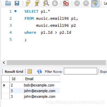Execute statement under cursor lightning icon
Viewport: 107px width, 107px height.
click(37, 3)
